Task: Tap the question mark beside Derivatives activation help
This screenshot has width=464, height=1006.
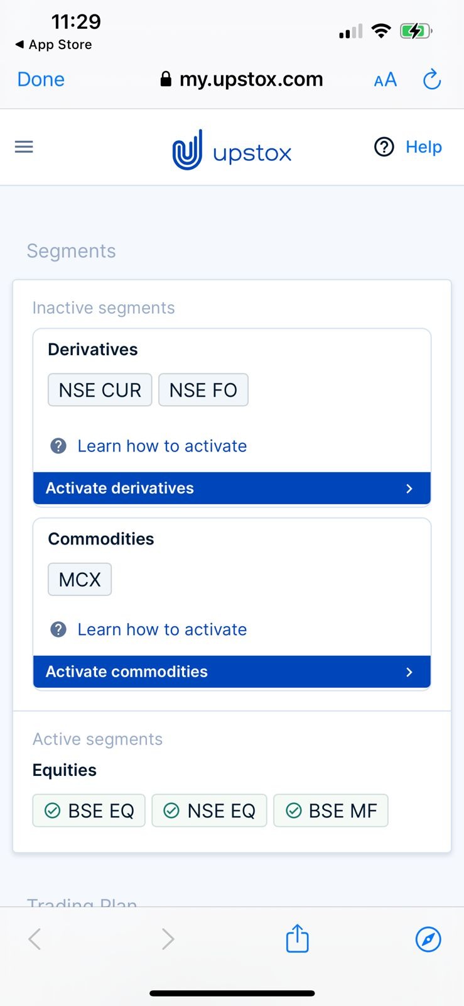Action: [58, 446]
